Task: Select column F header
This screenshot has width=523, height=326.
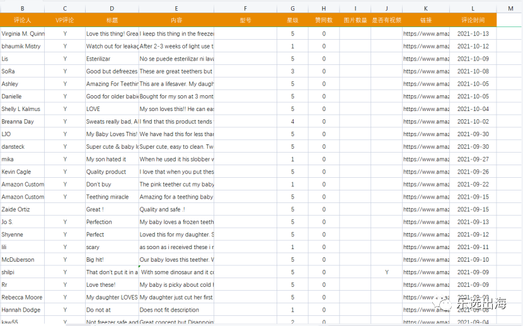Action: point(245,8)
